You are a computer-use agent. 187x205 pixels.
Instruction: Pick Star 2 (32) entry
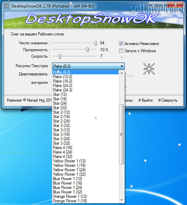click(x=85, y=126)
